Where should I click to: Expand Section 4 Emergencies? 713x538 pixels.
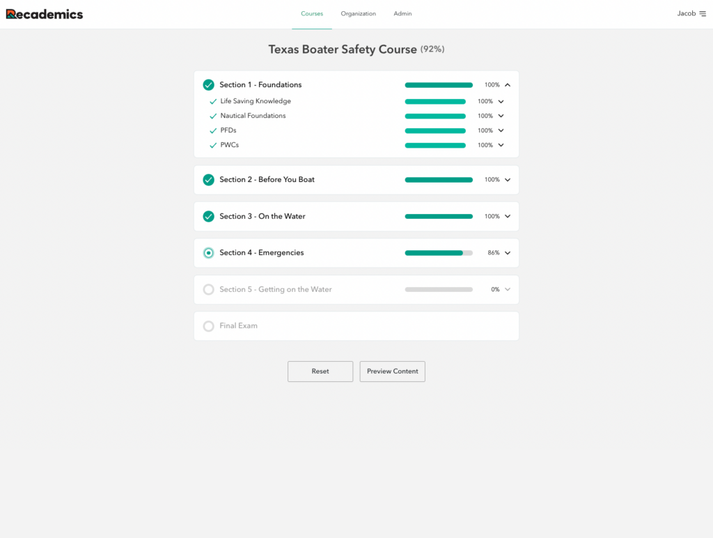pos(508,252)
